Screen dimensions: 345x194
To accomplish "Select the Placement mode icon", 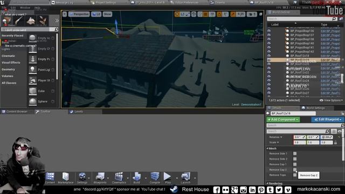I will 6,21.
